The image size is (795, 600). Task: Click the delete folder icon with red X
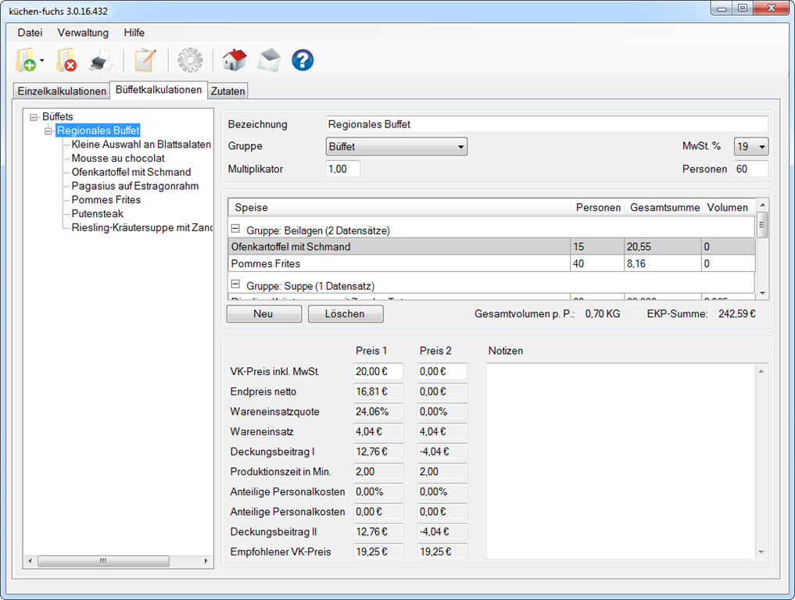66,61
